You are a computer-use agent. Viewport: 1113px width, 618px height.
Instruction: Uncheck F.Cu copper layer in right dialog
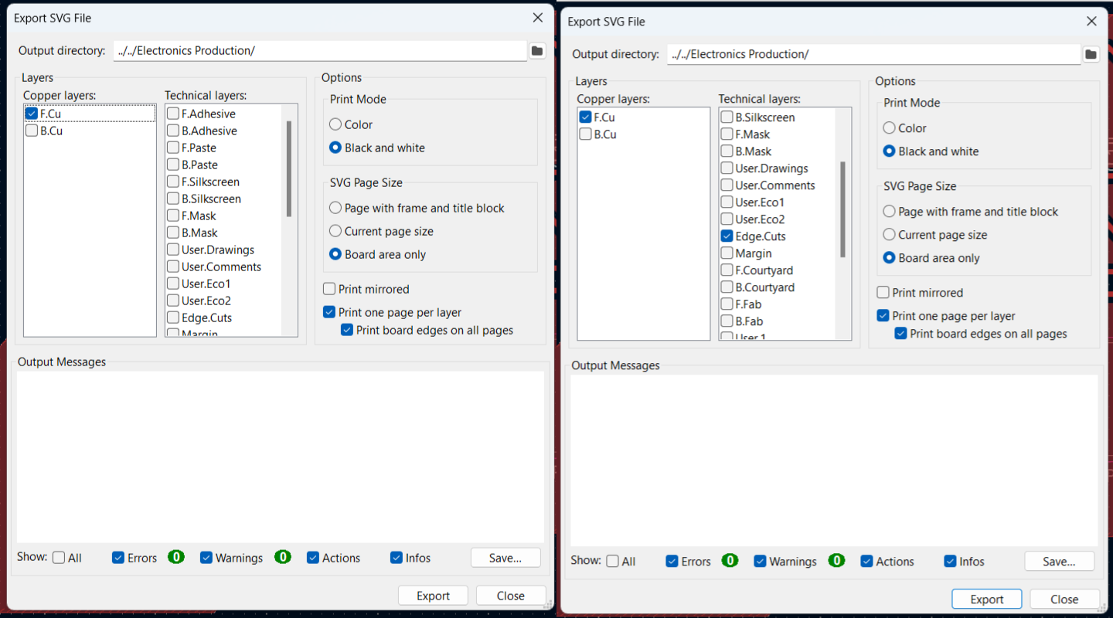tap(585, 117)
